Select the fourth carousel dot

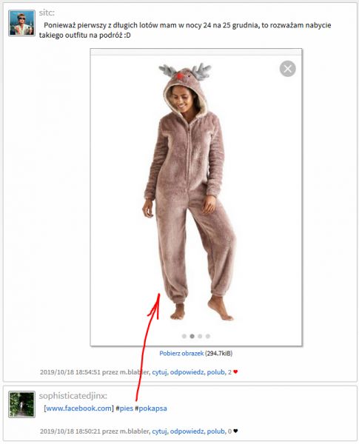208,336
